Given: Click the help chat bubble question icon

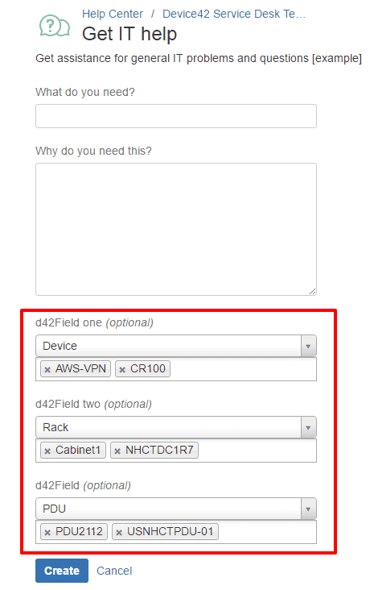Looking at the screenshot, I should [55, 26].
